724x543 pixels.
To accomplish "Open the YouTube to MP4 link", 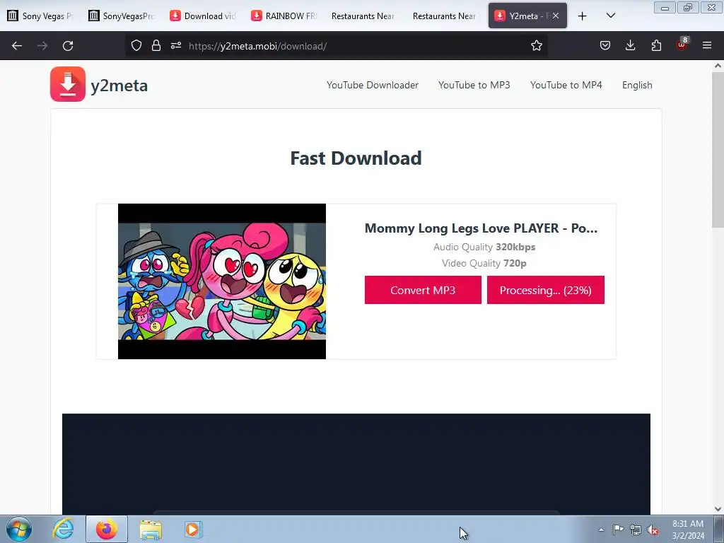I will 566,85.
